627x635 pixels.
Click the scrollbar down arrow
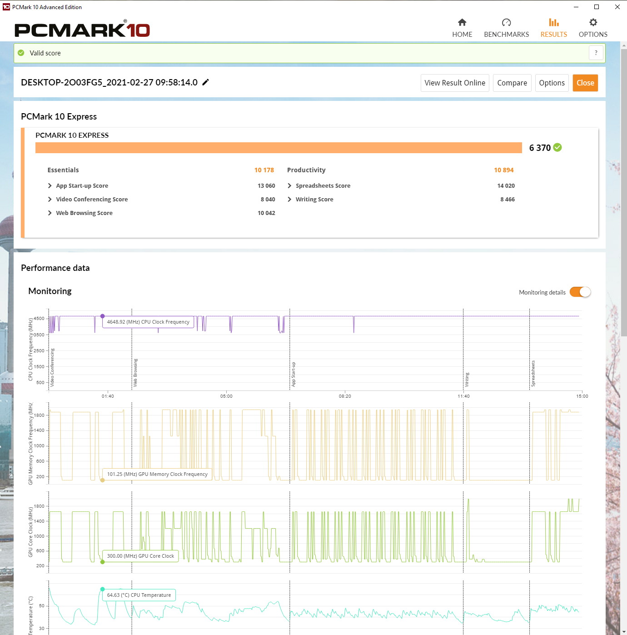pos(623,631)
